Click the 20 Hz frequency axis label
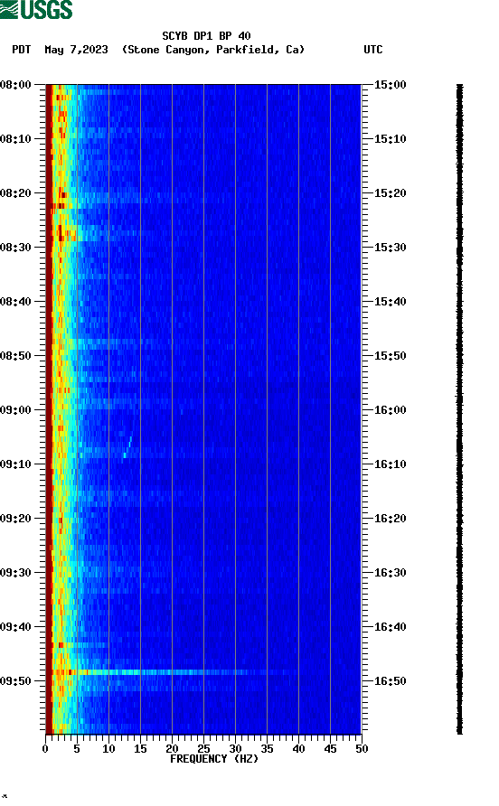Viewport: 499px width, 806px height. 172,749
